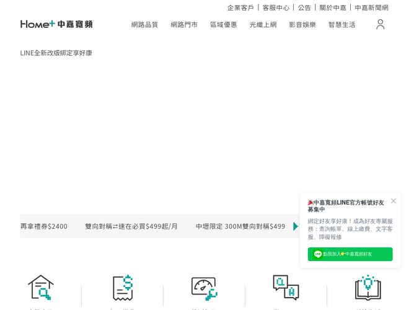Open the speed test gauge icon
This screenshot has width=414, height=310.
click(205, 289)
